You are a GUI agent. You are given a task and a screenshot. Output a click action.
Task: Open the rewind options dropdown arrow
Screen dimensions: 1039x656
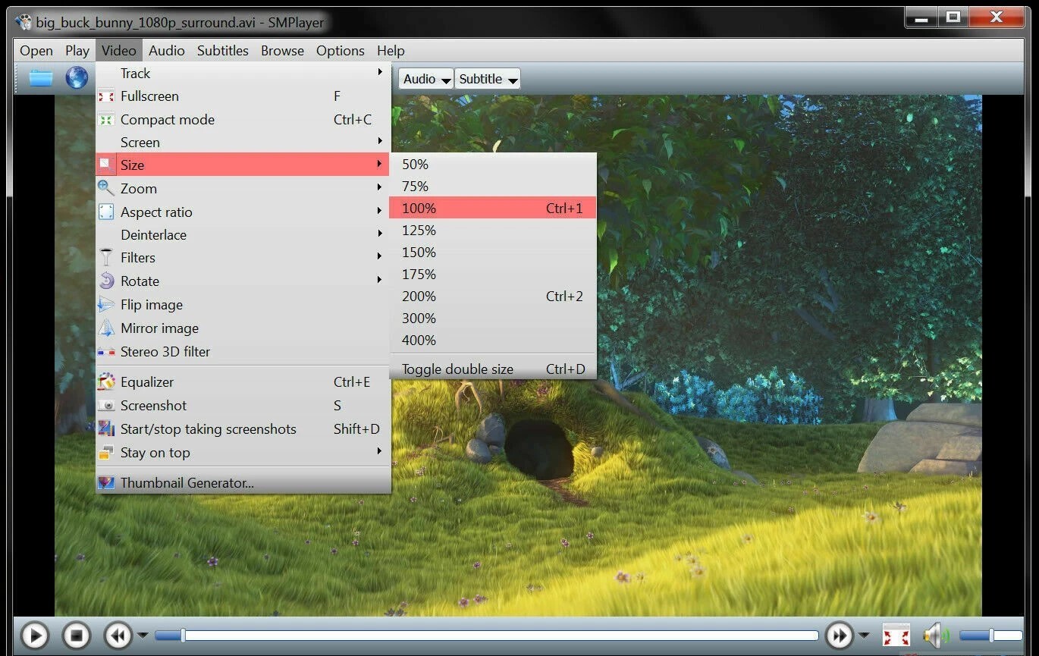pos(143,636)
